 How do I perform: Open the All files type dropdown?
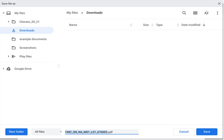coord(46,132)
